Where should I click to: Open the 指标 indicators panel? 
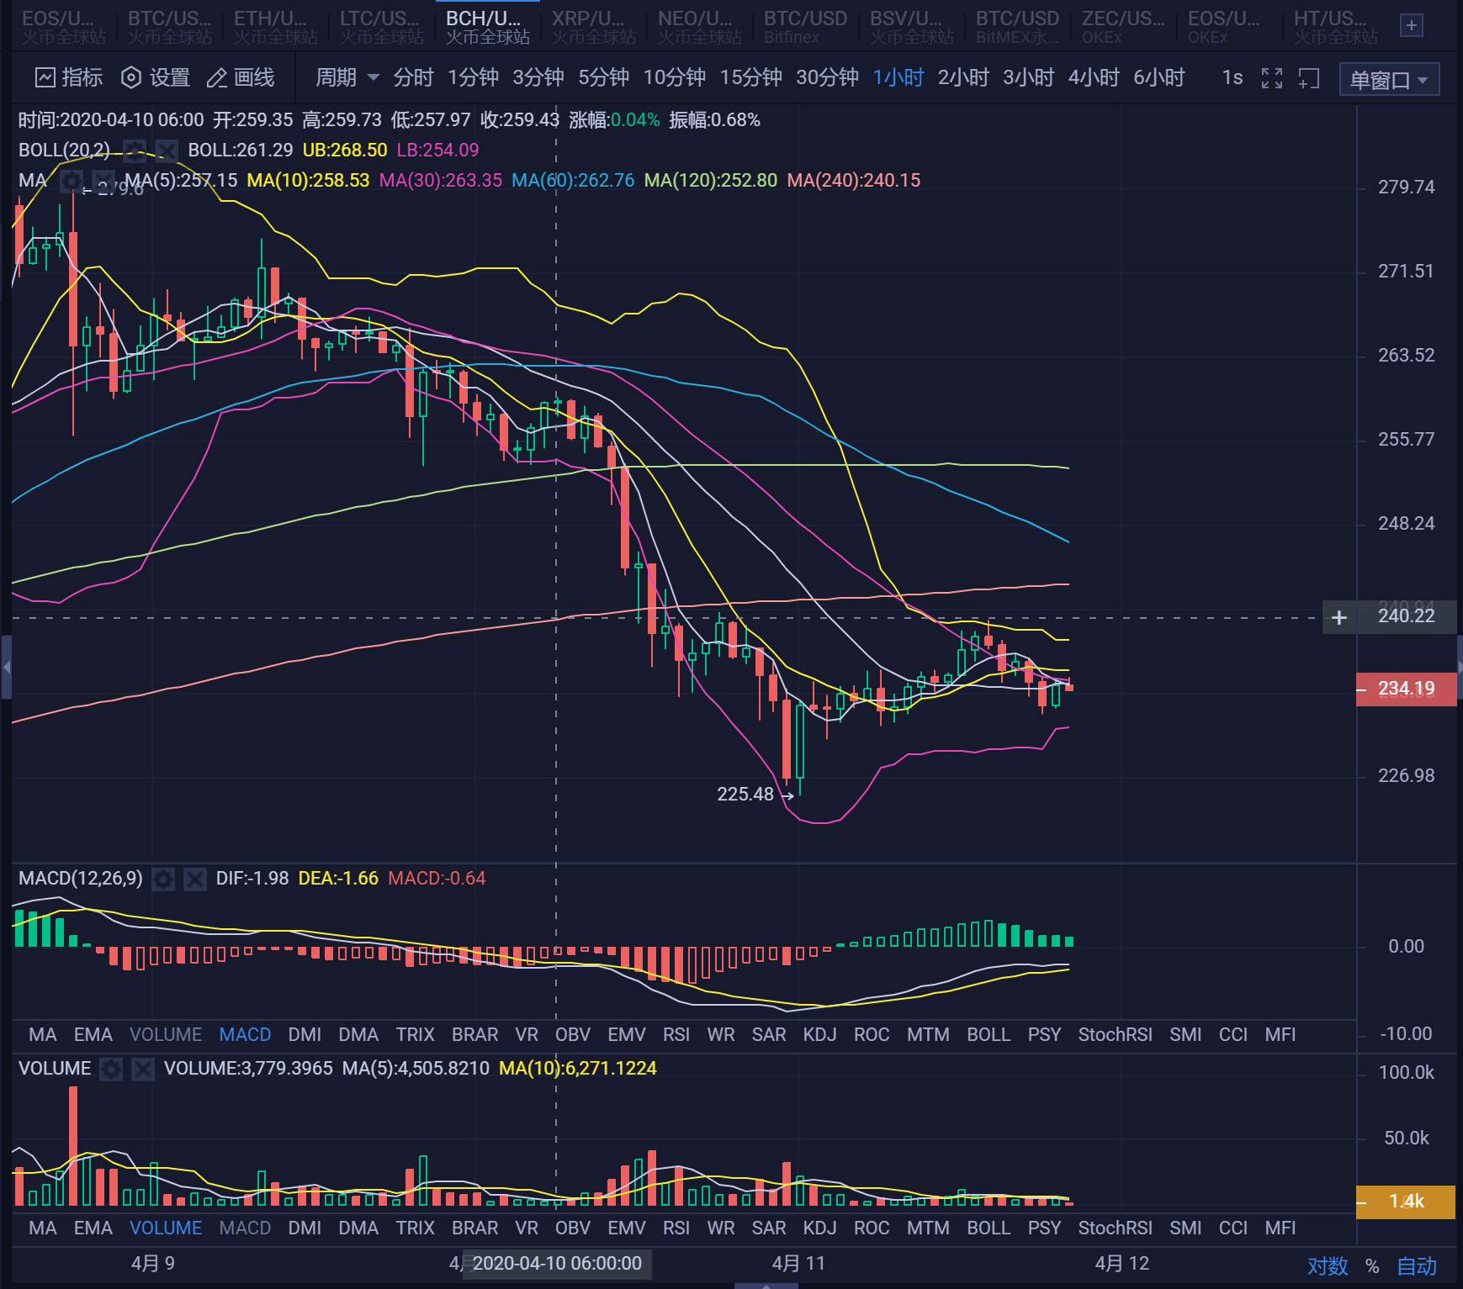pos(69,78)
